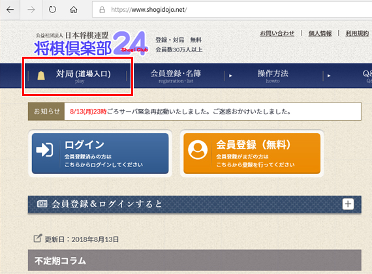Expand the 会員登録&ログインすると section with plus

[348, 204]
